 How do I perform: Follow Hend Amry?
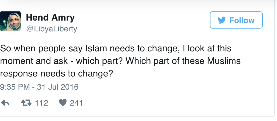236,20
